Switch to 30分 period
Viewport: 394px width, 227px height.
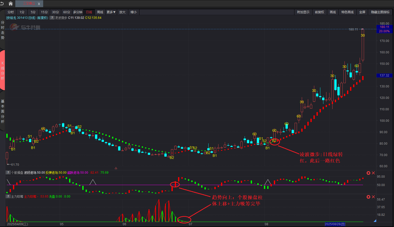[56, 12]
